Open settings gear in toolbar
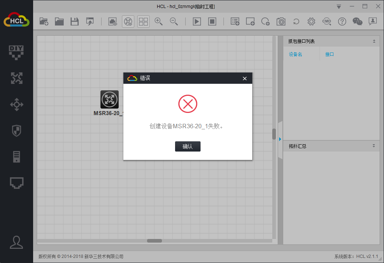Viewport: 384px width, 263px height. pos(311,21)
